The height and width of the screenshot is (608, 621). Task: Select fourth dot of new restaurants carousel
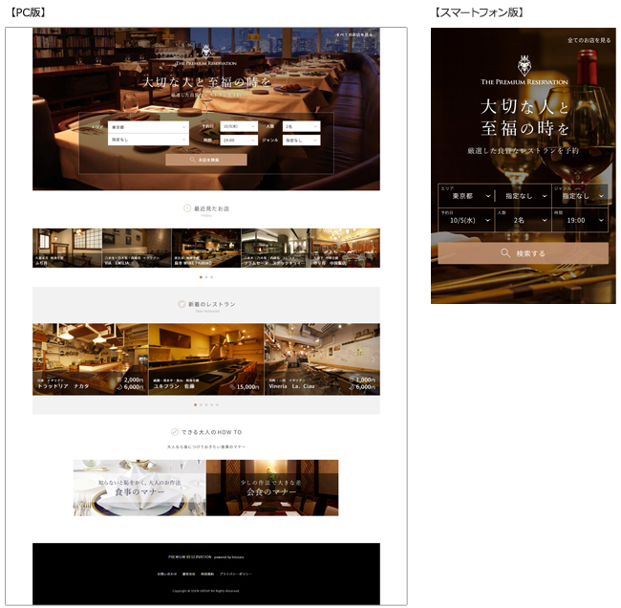(212, 405)
